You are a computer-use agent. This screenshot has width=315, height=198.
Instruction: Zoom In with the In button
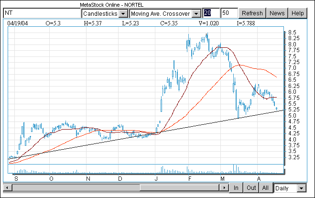click(236, 188)
